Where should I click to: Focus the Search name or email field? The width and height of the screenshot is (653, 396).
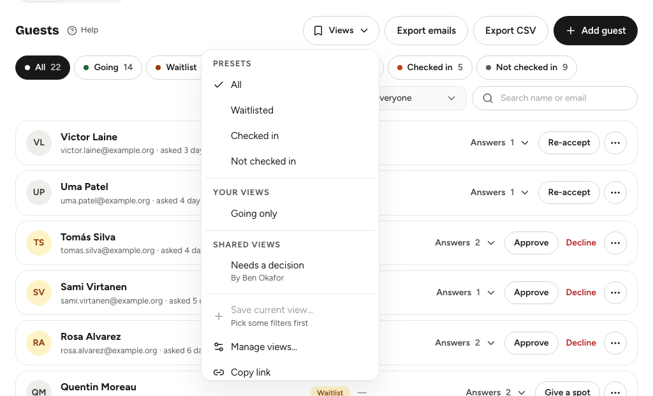click(554, 98)
